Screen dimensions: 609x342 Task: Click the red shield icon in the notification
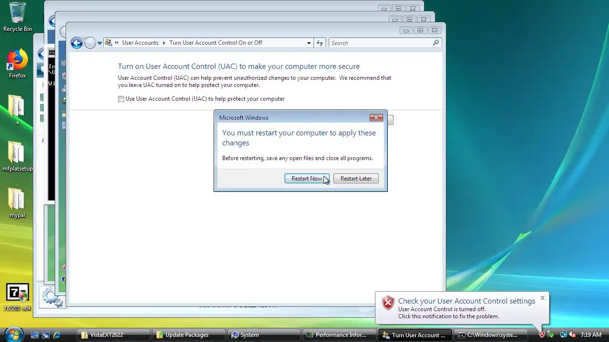pyautogui.click(x=388, y=303)
